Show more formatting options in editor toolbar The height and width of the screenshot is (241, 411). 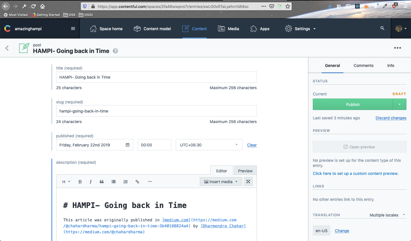pyautogui.click(x=150, y=182)
